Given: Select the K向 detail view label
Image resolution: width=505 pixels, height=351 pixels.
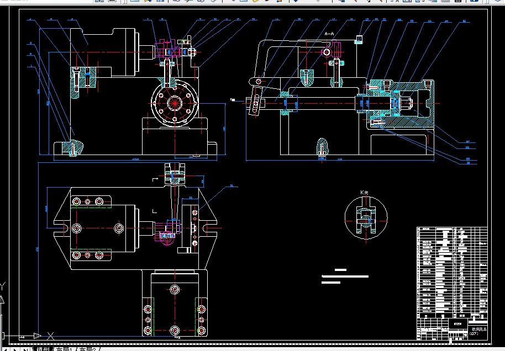Looking at the screenshot, I should pos(364,192).
